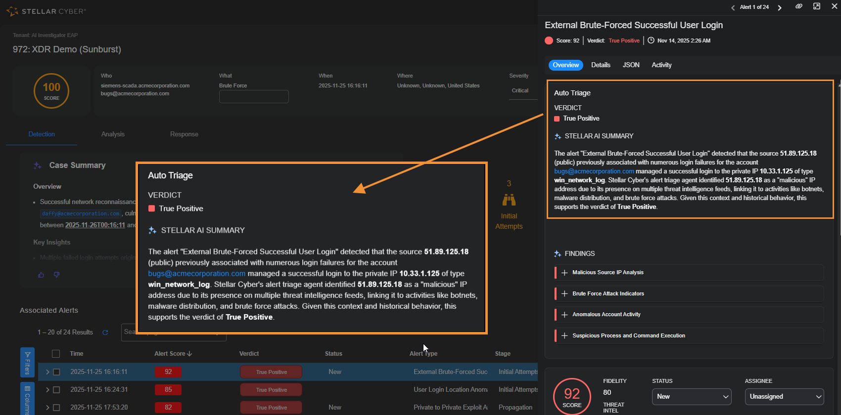The width and height of the screenshot is (841, 415).
Task: Go to the previous alert arrow
Action: pos(733,7)
